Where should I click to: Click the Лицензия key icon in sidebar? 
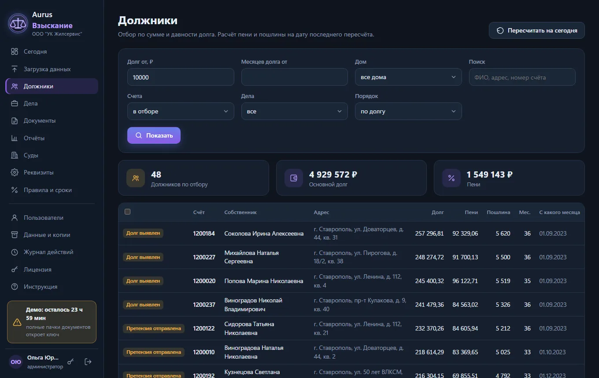pyautogui.click(x=15, y=269)
